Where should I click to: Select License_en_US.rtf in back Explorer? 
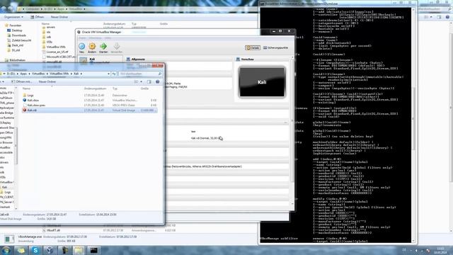(57, 52)
